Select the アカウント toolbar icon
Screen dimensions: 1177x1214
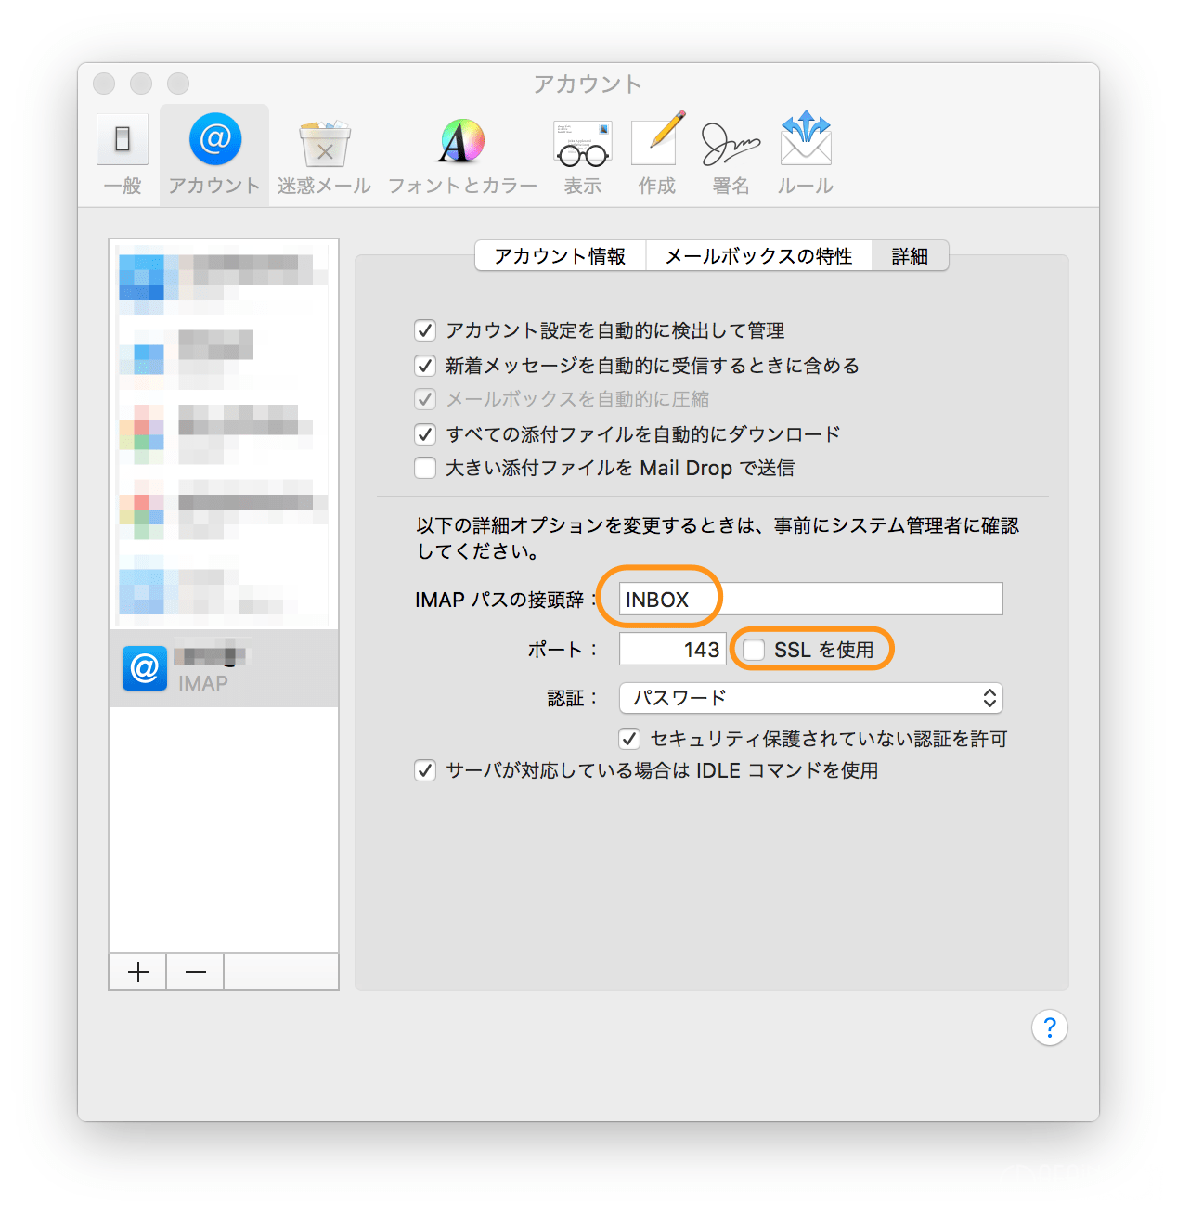click(x=214, y=154)
